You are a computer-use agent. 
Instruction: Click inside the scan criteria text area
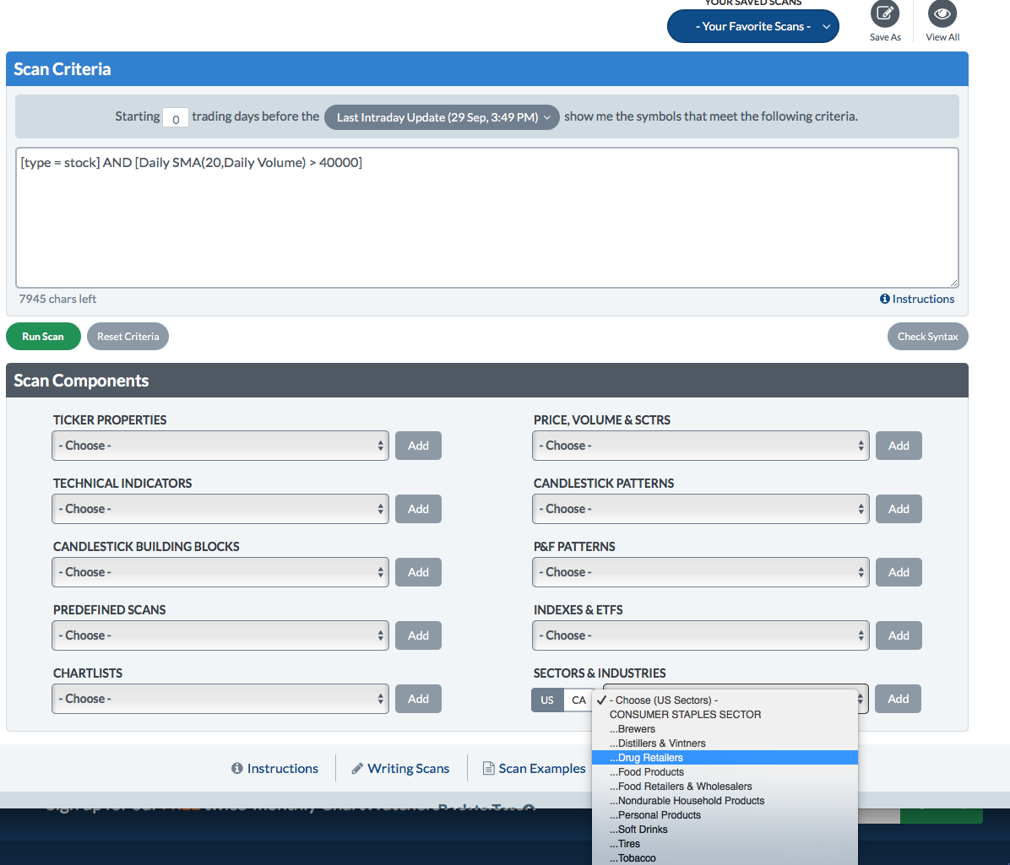click(x=486, y=219)
